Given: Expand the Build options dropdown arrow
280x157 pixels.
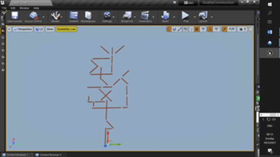Looking at the screenshot, I should (x=174, y=17).
